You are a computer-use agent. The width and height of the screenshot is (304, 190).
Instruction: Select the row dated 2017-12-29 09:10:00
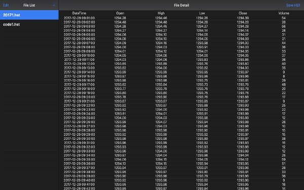(181, 55)
